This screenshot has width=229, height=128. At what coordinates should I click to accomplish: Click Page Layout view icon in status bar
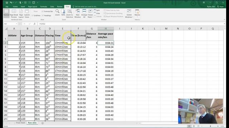194,126
